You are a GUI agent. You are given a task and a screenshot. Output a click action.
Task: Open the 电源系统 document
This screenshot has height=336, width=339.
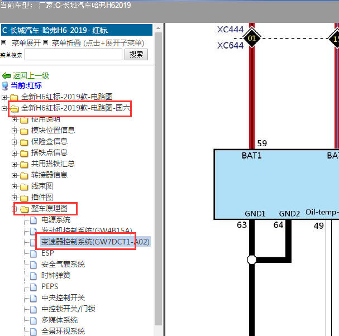tap(56, 220)
